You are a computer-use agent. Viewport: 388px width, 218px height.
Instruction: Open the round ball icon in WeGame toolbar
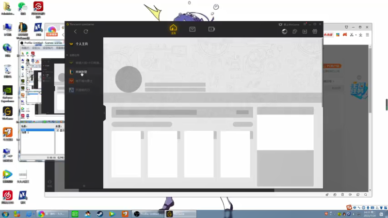284,31
